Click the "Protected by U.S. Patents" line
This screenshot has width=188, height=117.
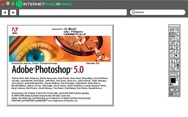click(x=50, y=93)
